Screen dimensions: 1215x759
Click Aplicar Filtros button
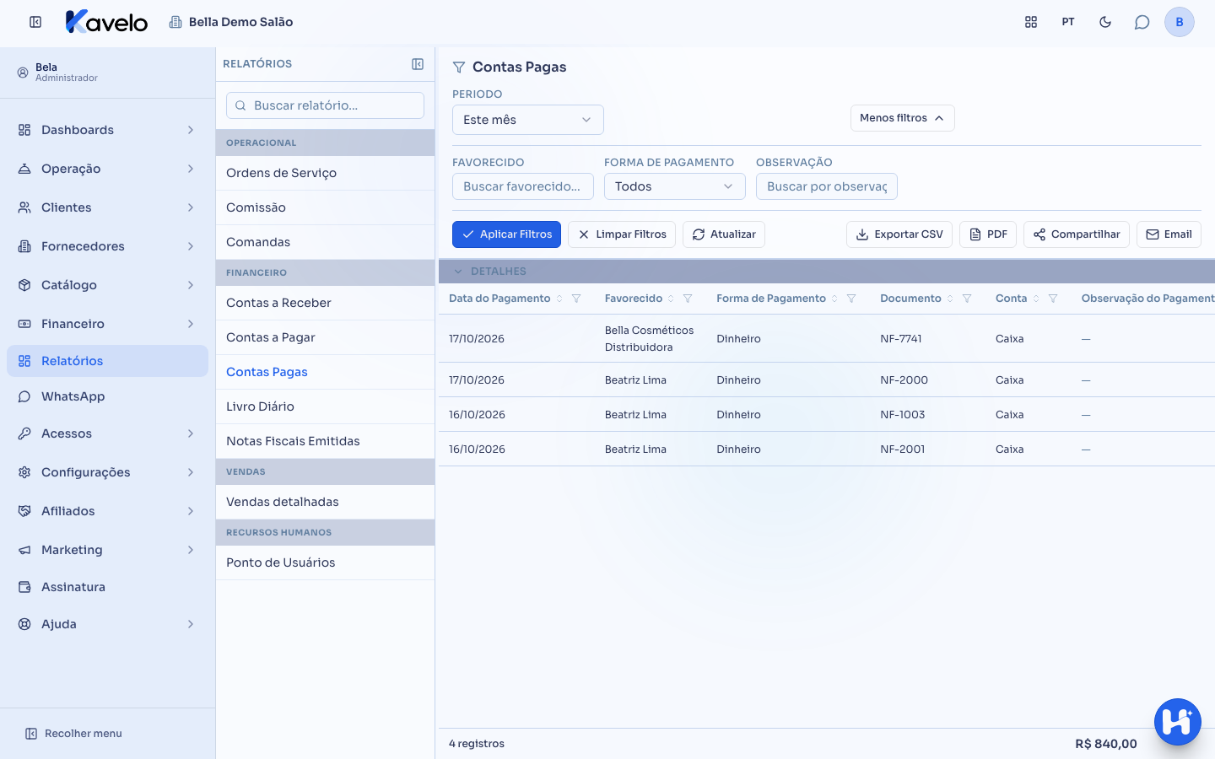(x=506, y=234)
